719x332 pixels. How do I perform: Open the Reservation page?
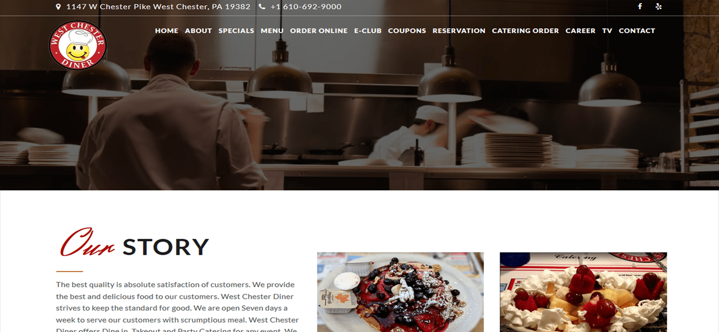click(459, 31)
